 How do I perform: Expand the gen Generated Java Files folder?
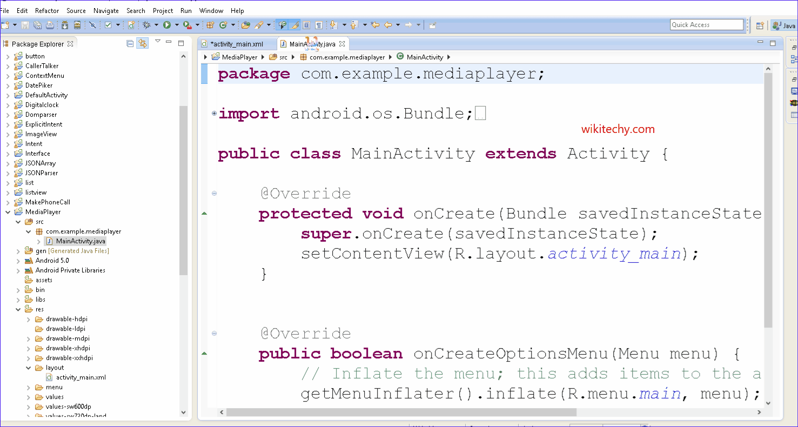(18, 251)
